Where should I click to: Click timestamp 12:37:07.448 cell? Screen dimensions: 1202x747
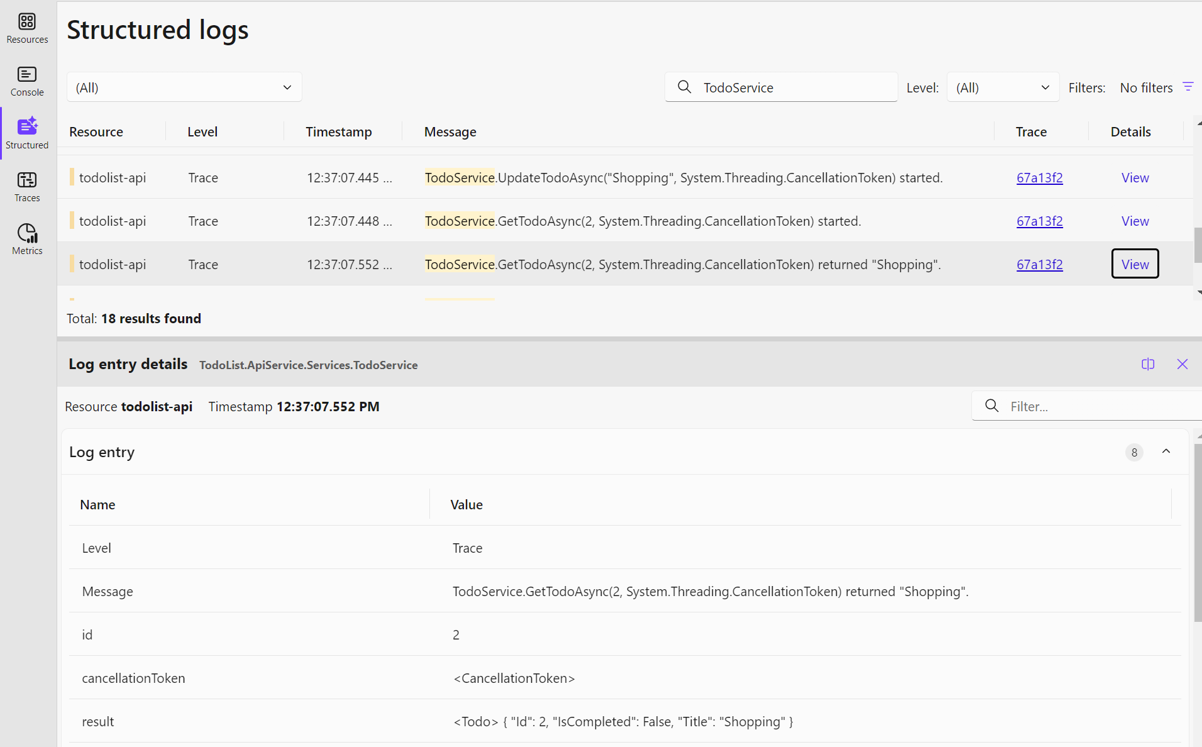[349, 221]
